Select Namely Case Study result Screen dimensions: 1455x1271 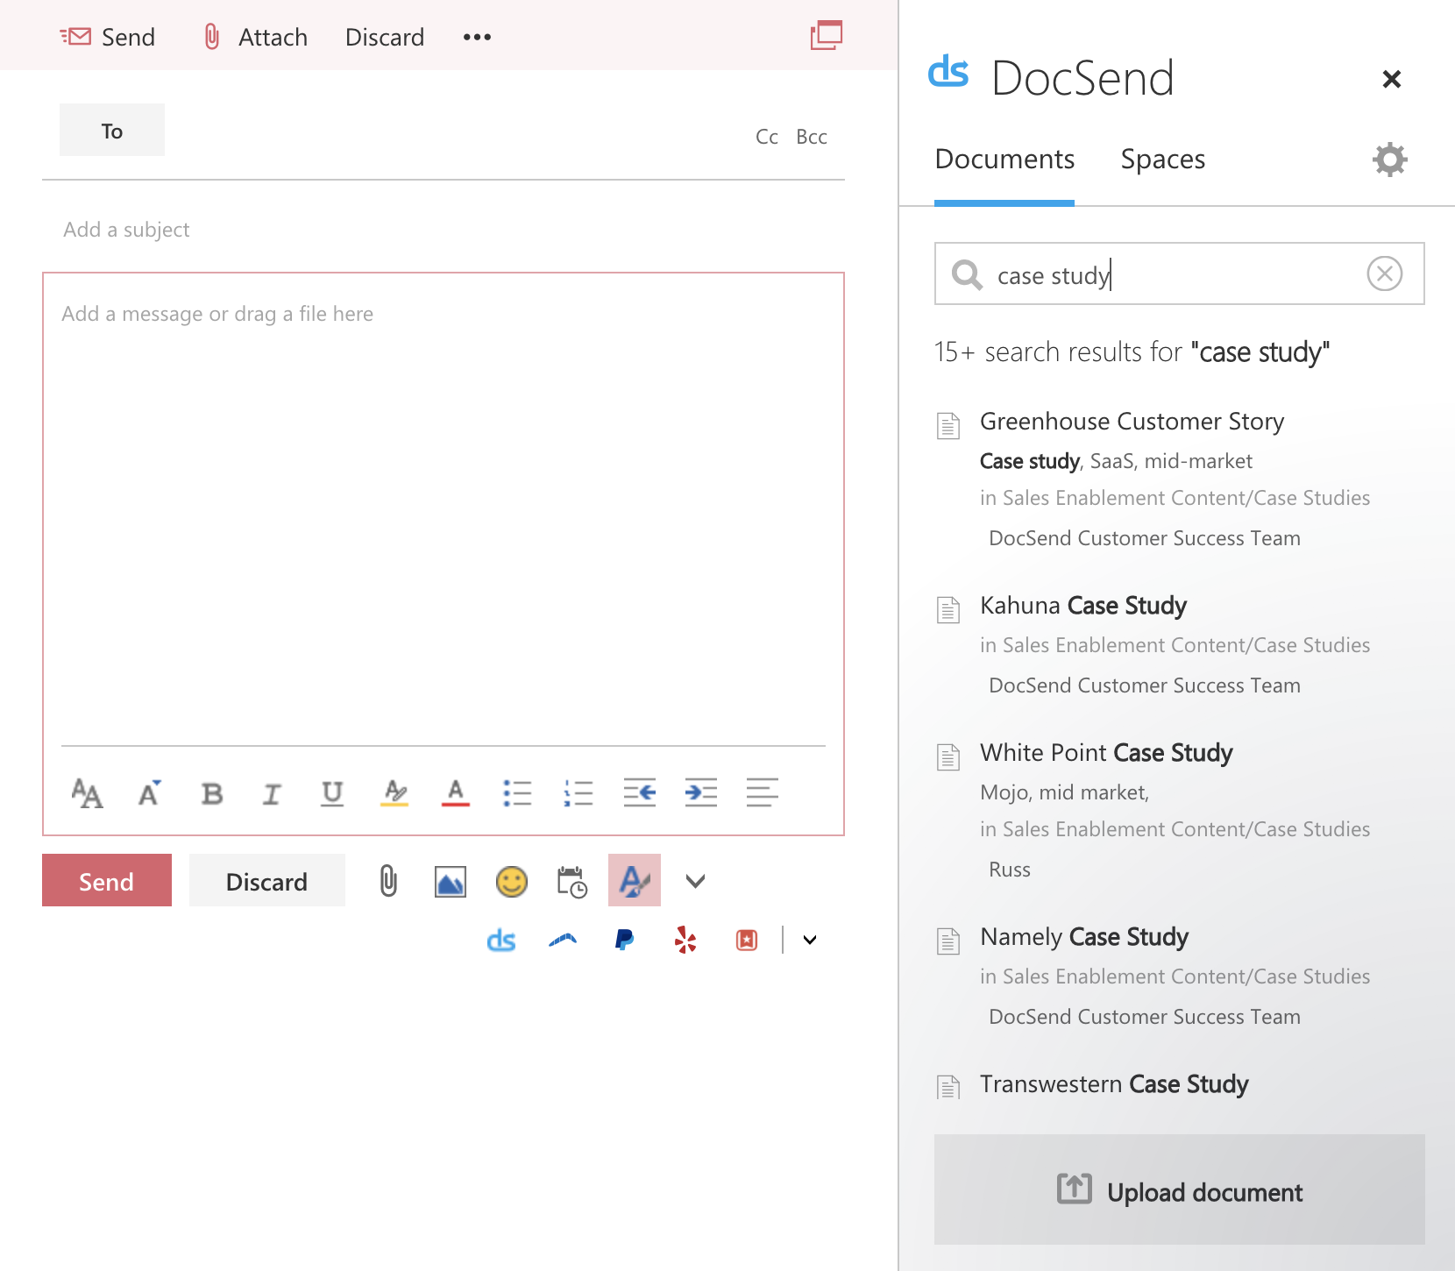coord(1084,937)
